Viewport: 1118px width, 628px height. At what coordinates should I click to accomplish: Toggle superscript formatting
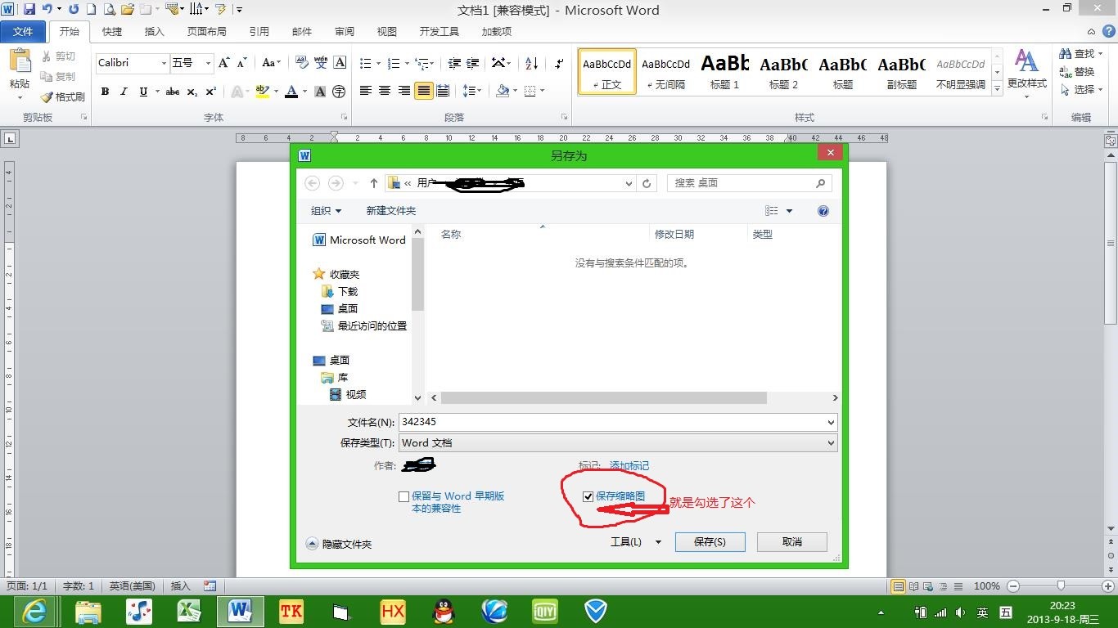coord(210,92)
